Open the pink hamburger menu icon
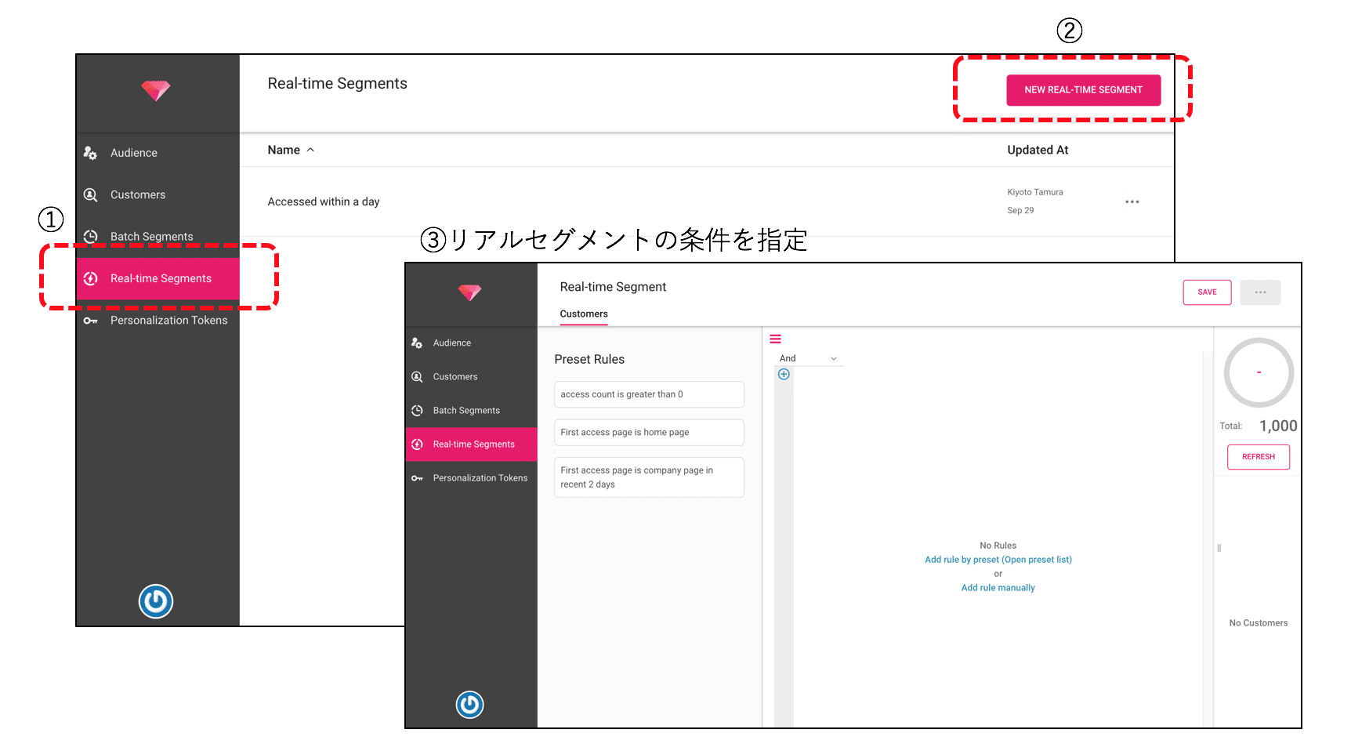1351x751 pixels. 775,339
